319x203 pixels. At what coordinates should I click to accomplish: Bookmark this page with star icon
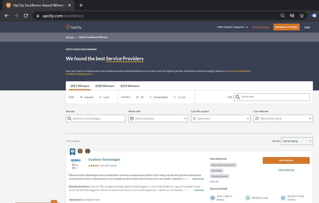pos(302,16)
